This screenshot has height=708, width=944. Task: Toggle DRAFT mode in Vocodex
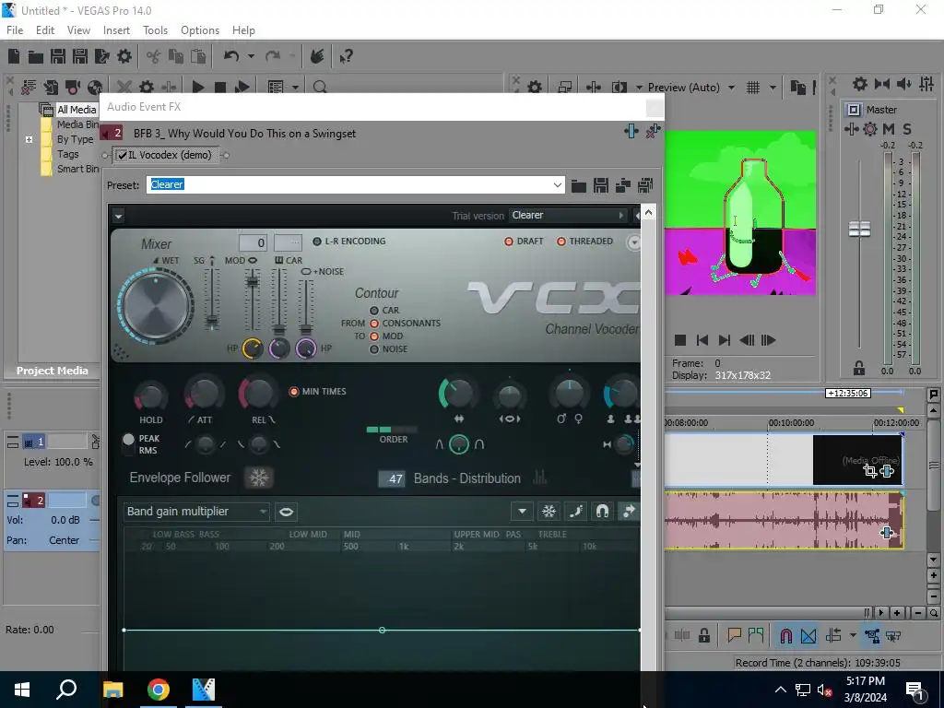click(x=509, y=242)
